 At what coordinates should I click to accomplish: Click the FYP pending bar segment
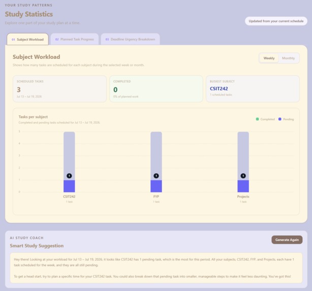coord(156,186)
